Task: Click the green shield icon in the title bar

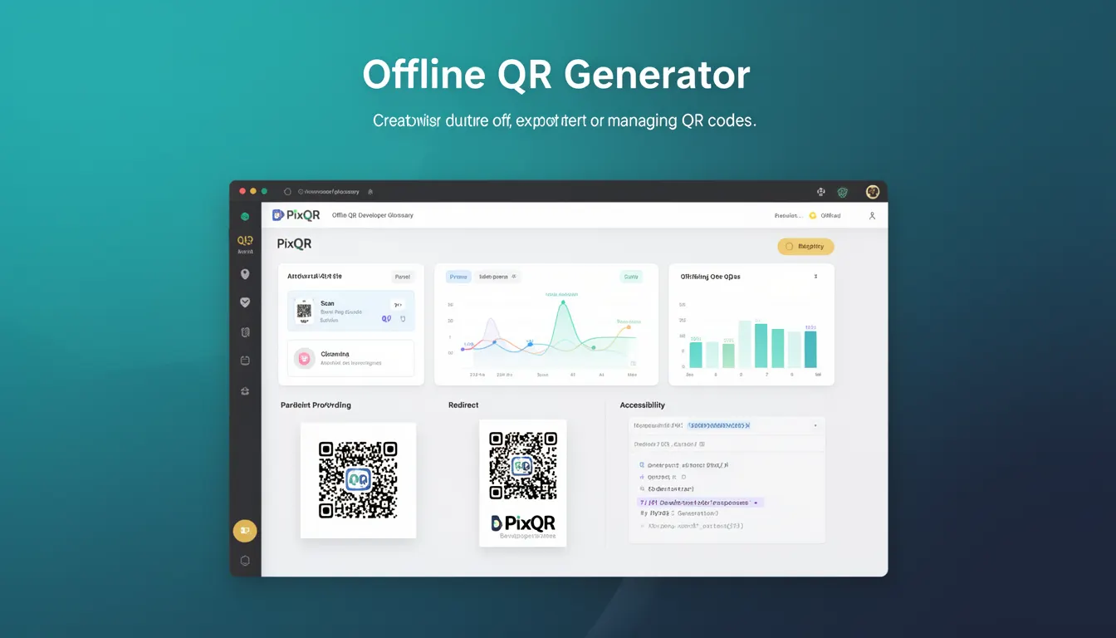Action: 843,192
